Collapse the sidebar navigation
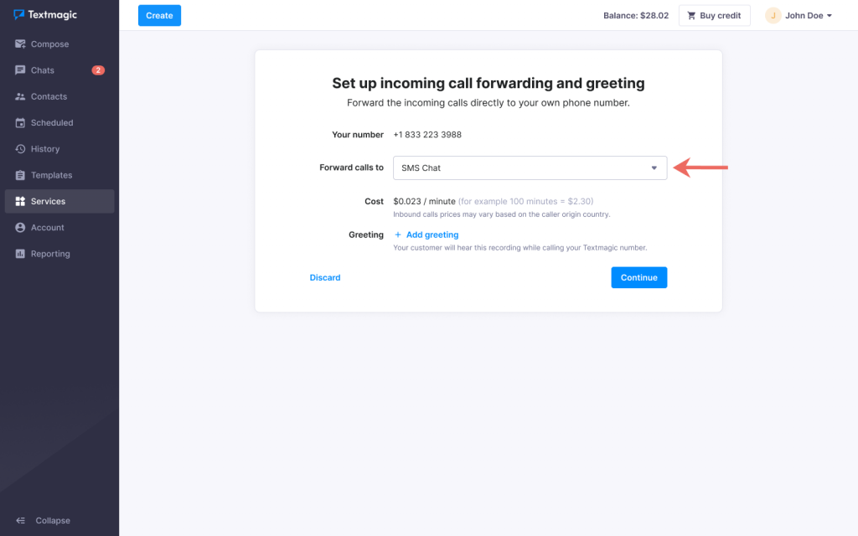Screen dimensions: 858x536 [x=44, y=520]
